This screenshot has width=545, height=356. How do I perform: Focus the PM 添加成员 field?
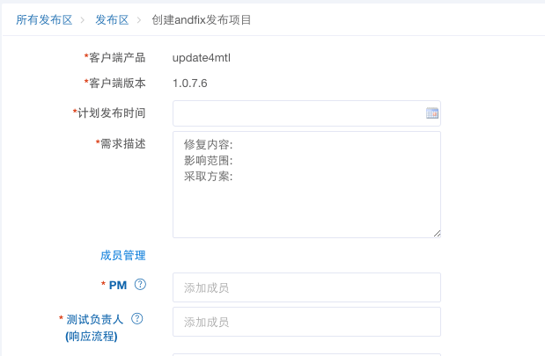coord(306,287)
